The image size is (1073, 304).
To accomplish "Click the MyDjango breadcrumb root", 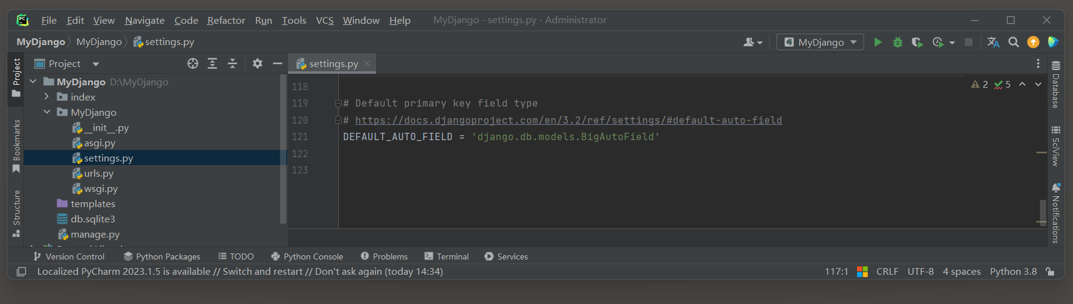I will [x=40, y=42].
